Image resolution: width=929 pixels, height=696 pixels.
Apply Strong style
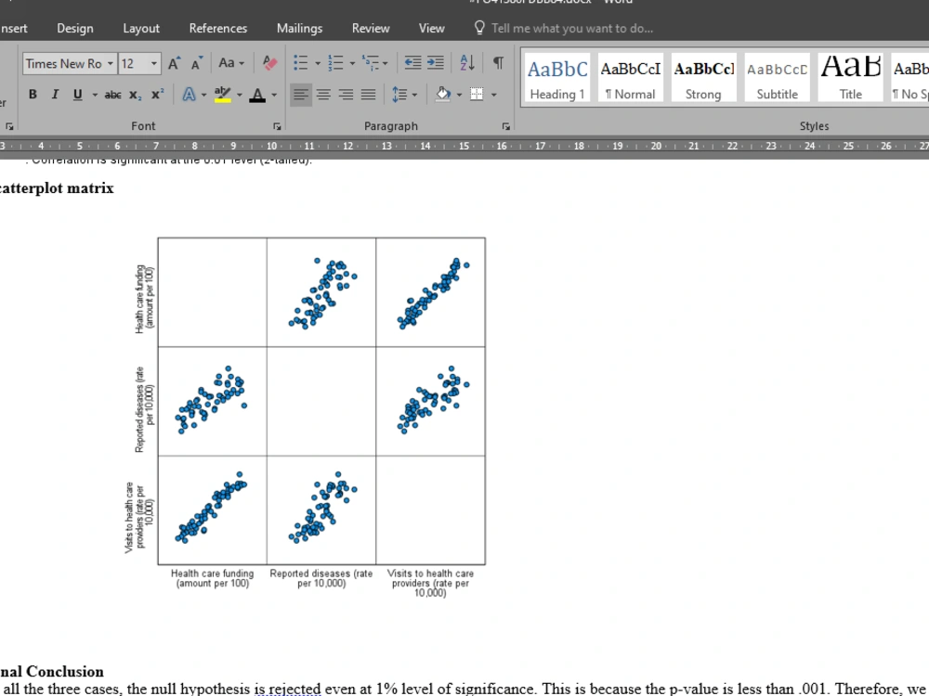tap(703, 78)
